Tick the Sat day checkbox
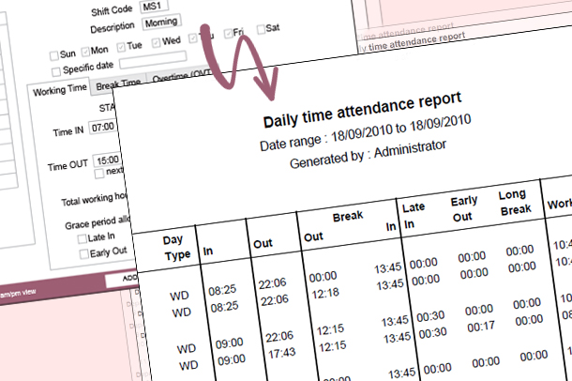572x381 pixels. pos(261,29)
